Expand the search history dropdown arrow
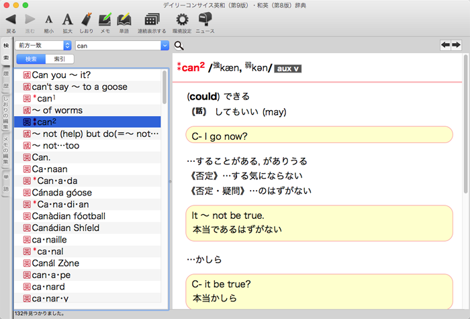Viewport: 470px width, 319px height. [x=165, y=46]
